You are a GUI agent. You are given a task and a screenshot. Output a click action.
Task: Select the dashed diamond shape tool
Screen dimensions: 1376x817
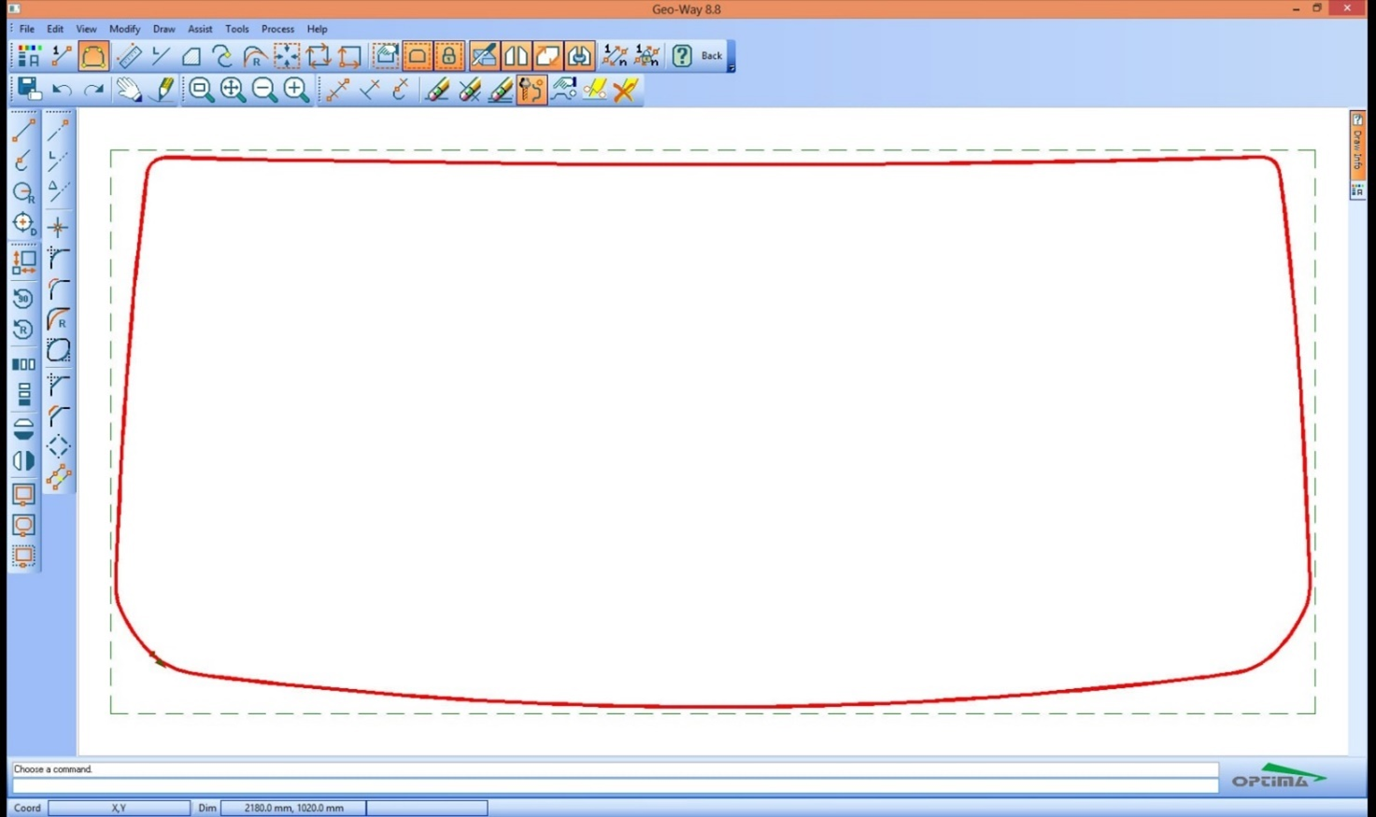click(x=58, y=446)
